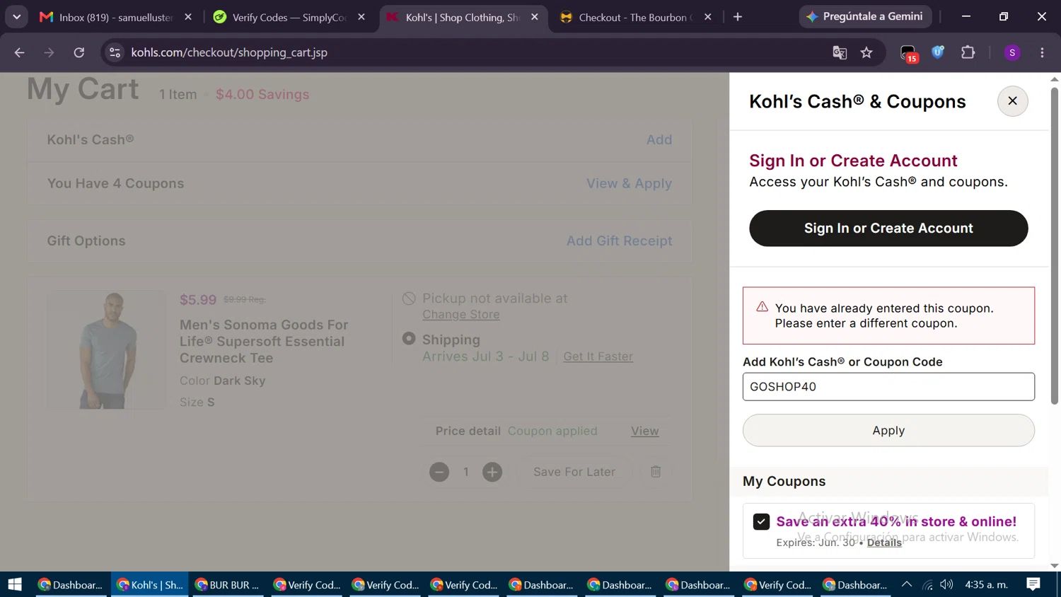The width and height of the screenshot is (1061, 597).
Task: Select the Shipping radio option
Action: pos(409,339)
